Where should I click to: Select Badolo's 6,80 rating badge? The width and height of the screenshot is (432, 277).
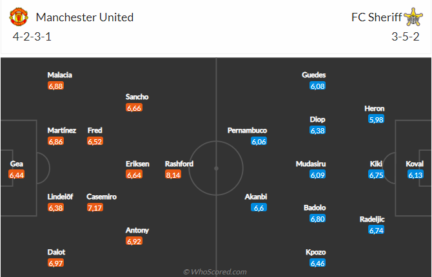click(x=317, y=218)
